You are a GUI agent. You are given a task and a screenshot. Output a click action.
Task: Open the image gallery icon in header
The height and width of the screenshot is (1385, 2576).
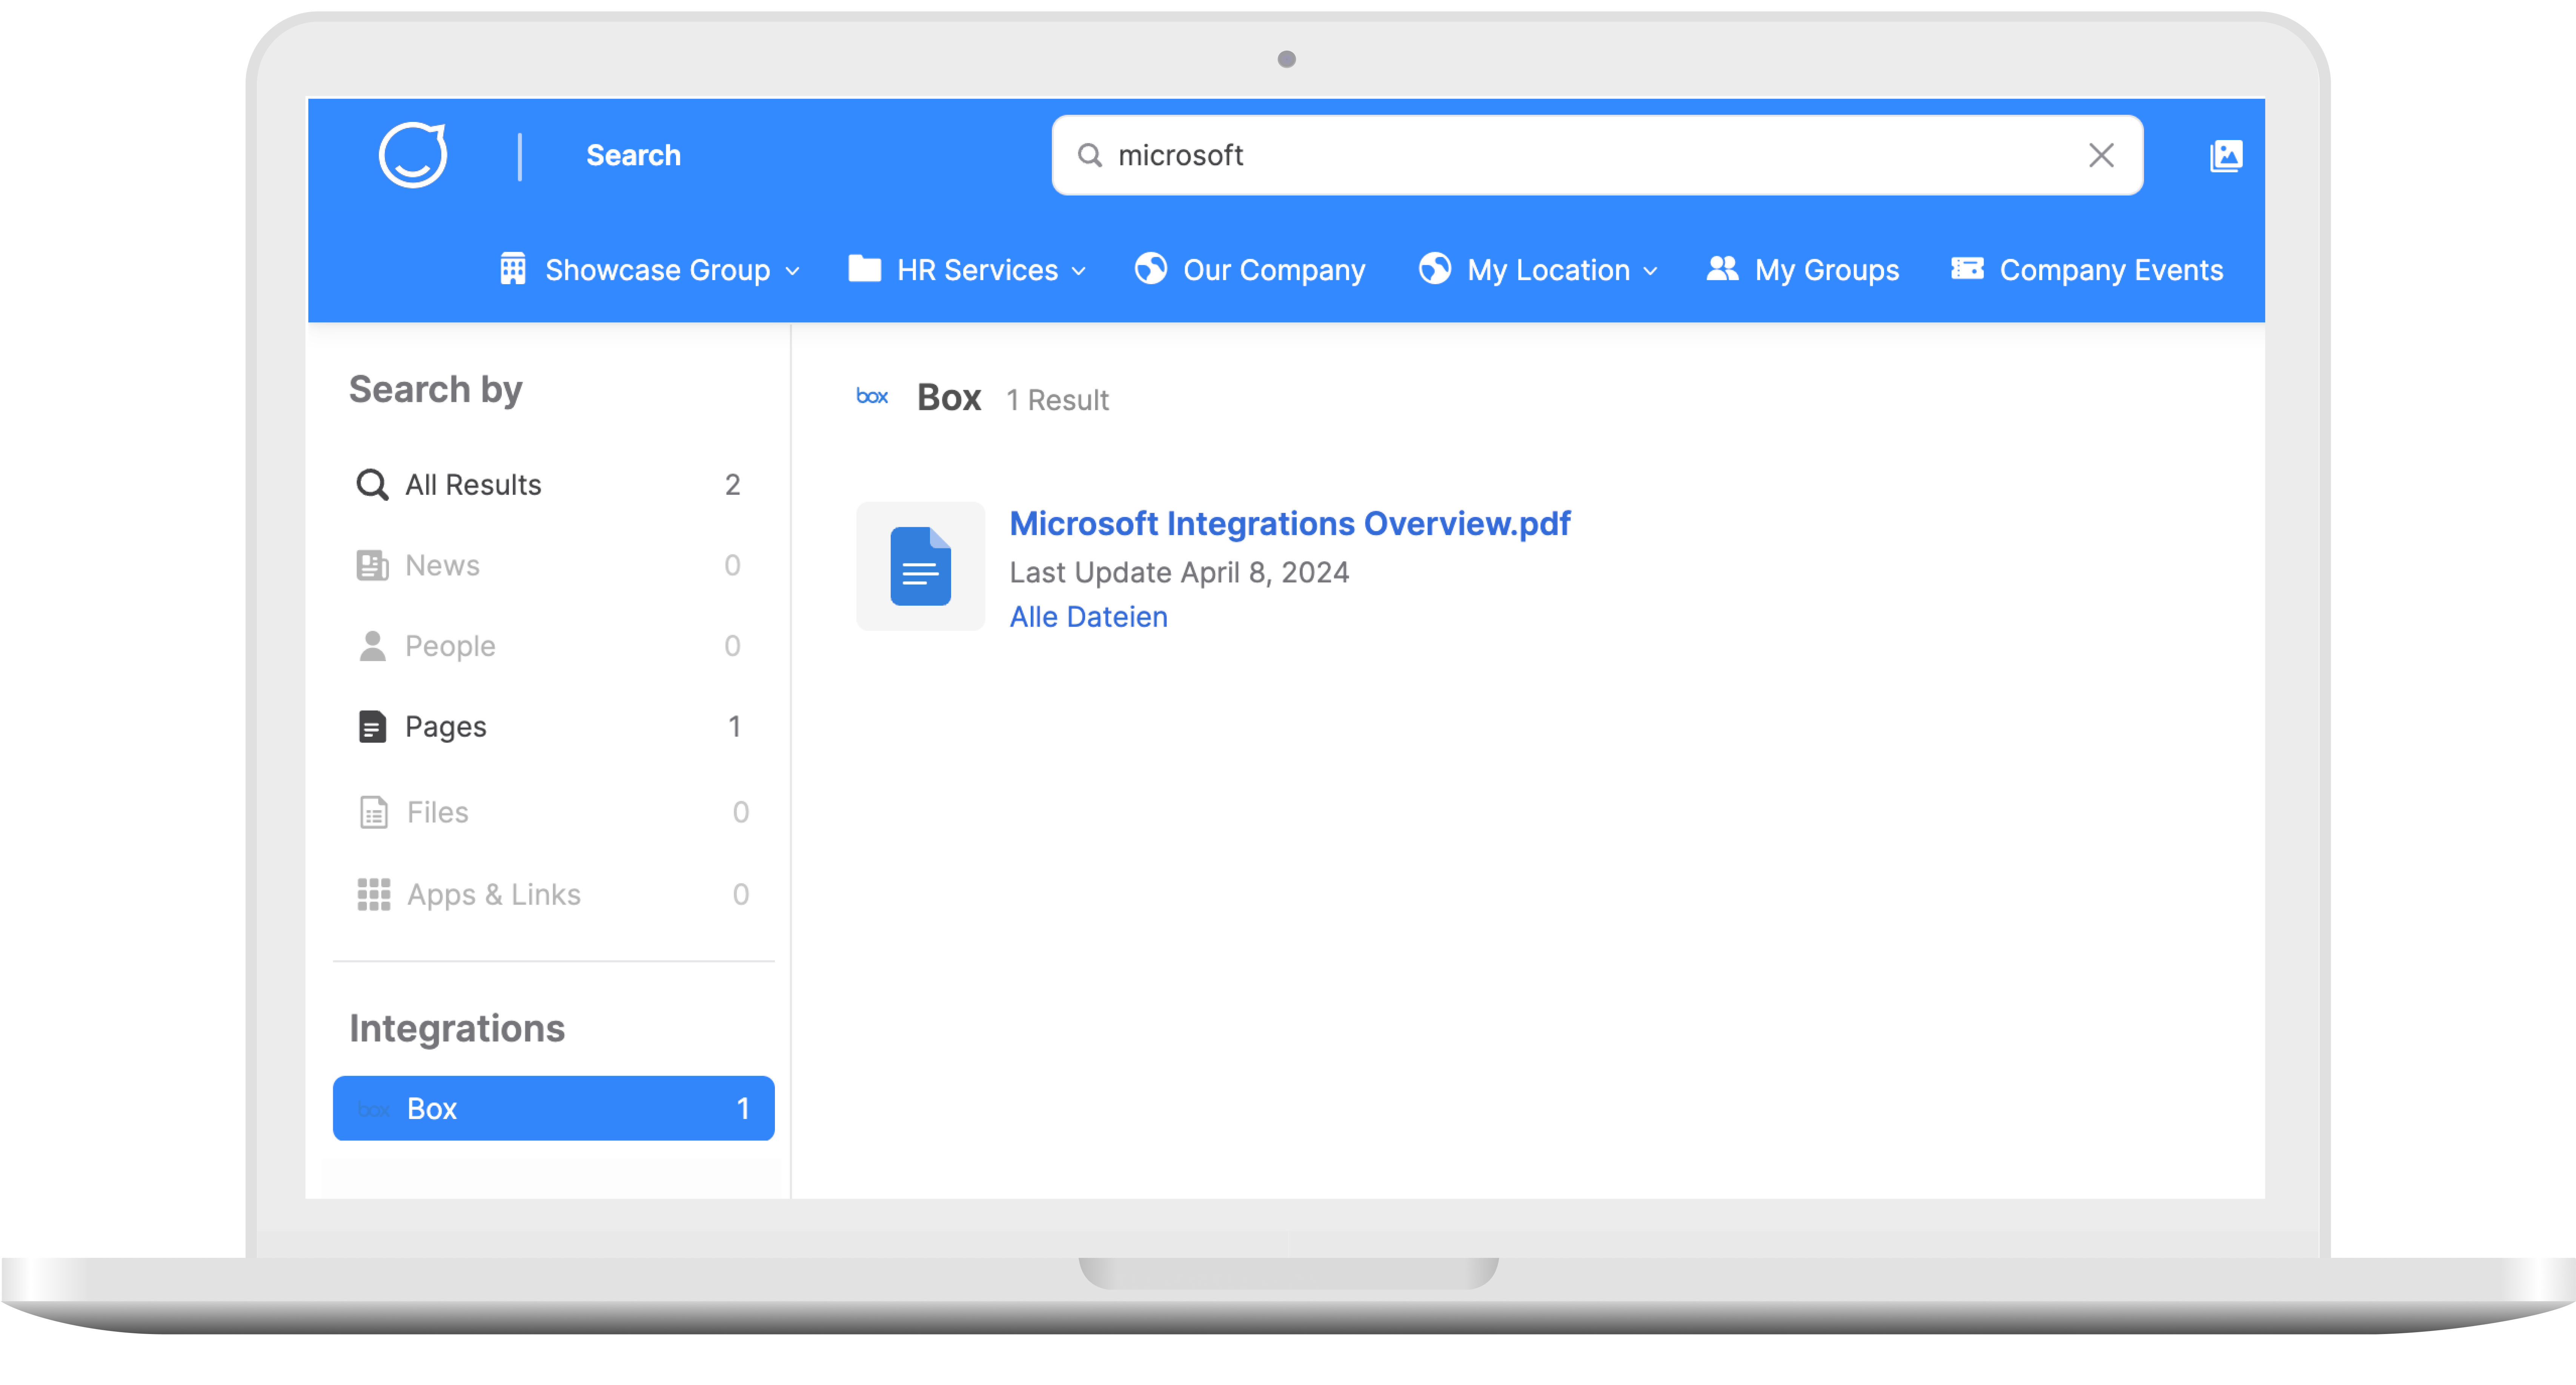pyautogui.click(x=2225, y=156)
